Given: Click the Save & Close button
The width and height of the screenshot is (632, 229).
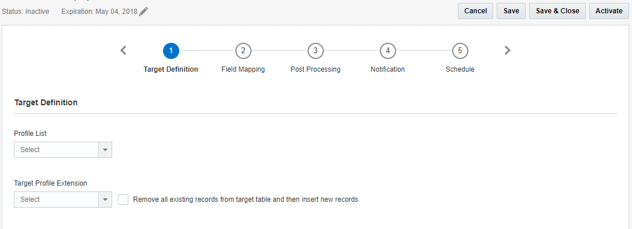Looking at the screenshot, I should (x=557, y=11).
